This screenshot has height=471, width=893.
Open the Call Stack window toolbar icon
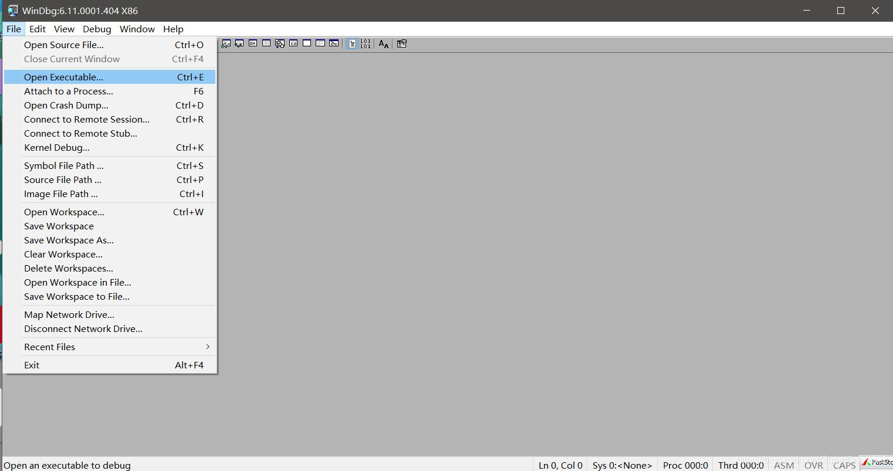(280, 43)
